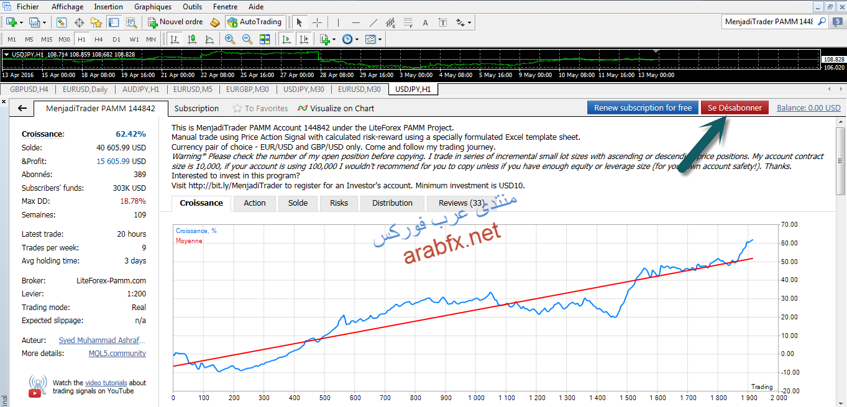Viewport: 847px width, 407px height.
Task: Toggle chart auto scroll icon
Action: click(286, 39)
